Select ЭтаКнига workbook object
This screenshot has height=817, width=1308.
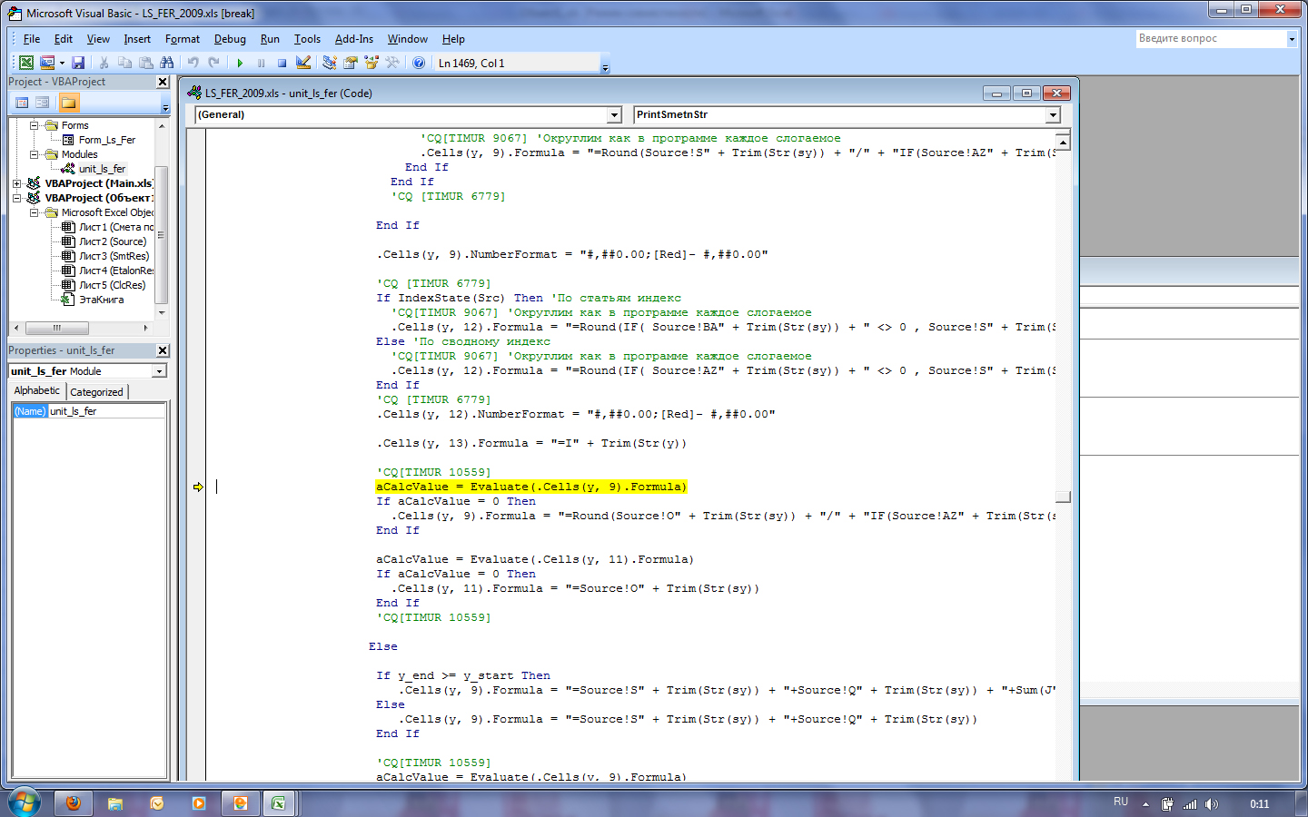coord(101,300)
